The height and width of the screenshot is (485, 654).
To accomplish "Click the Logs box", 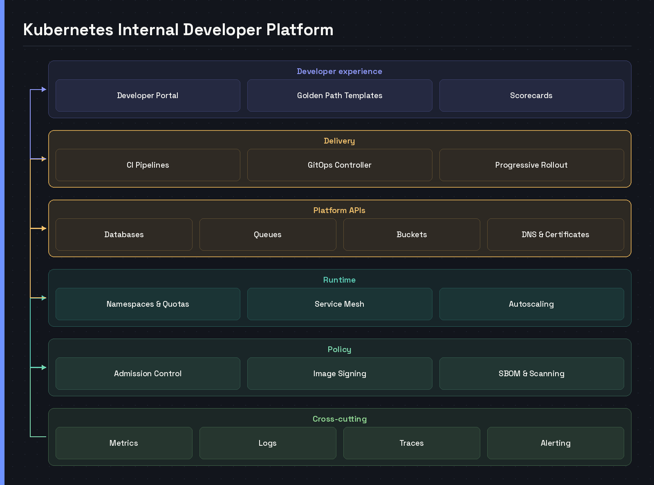I will coord(268,443).
